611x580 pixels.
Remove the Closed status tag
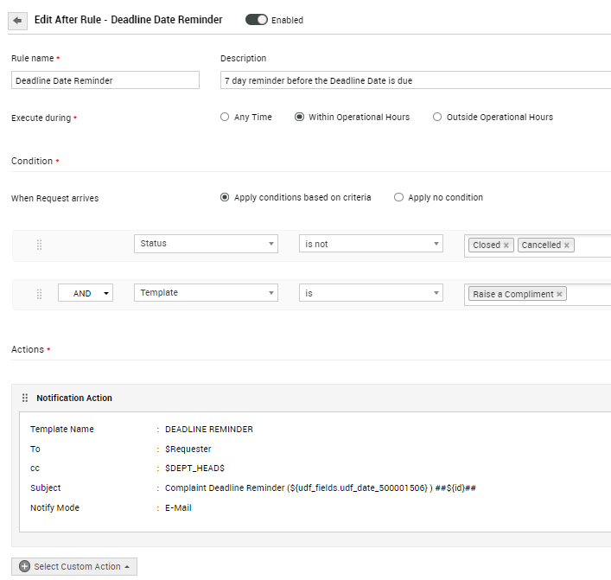[x=506, y=245]
